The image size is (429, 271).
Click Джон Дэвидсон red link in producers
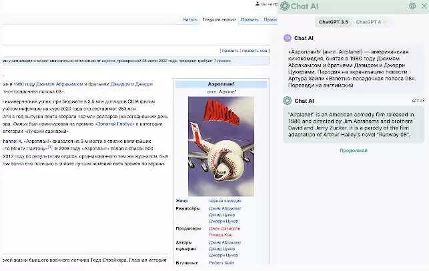225,228
